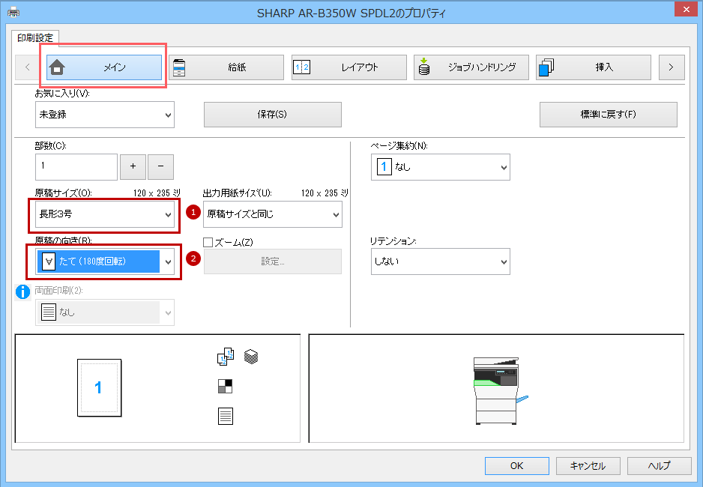703x487 pixels.
Task: Click the document lines icon in preview
Action: pos(225,417)
